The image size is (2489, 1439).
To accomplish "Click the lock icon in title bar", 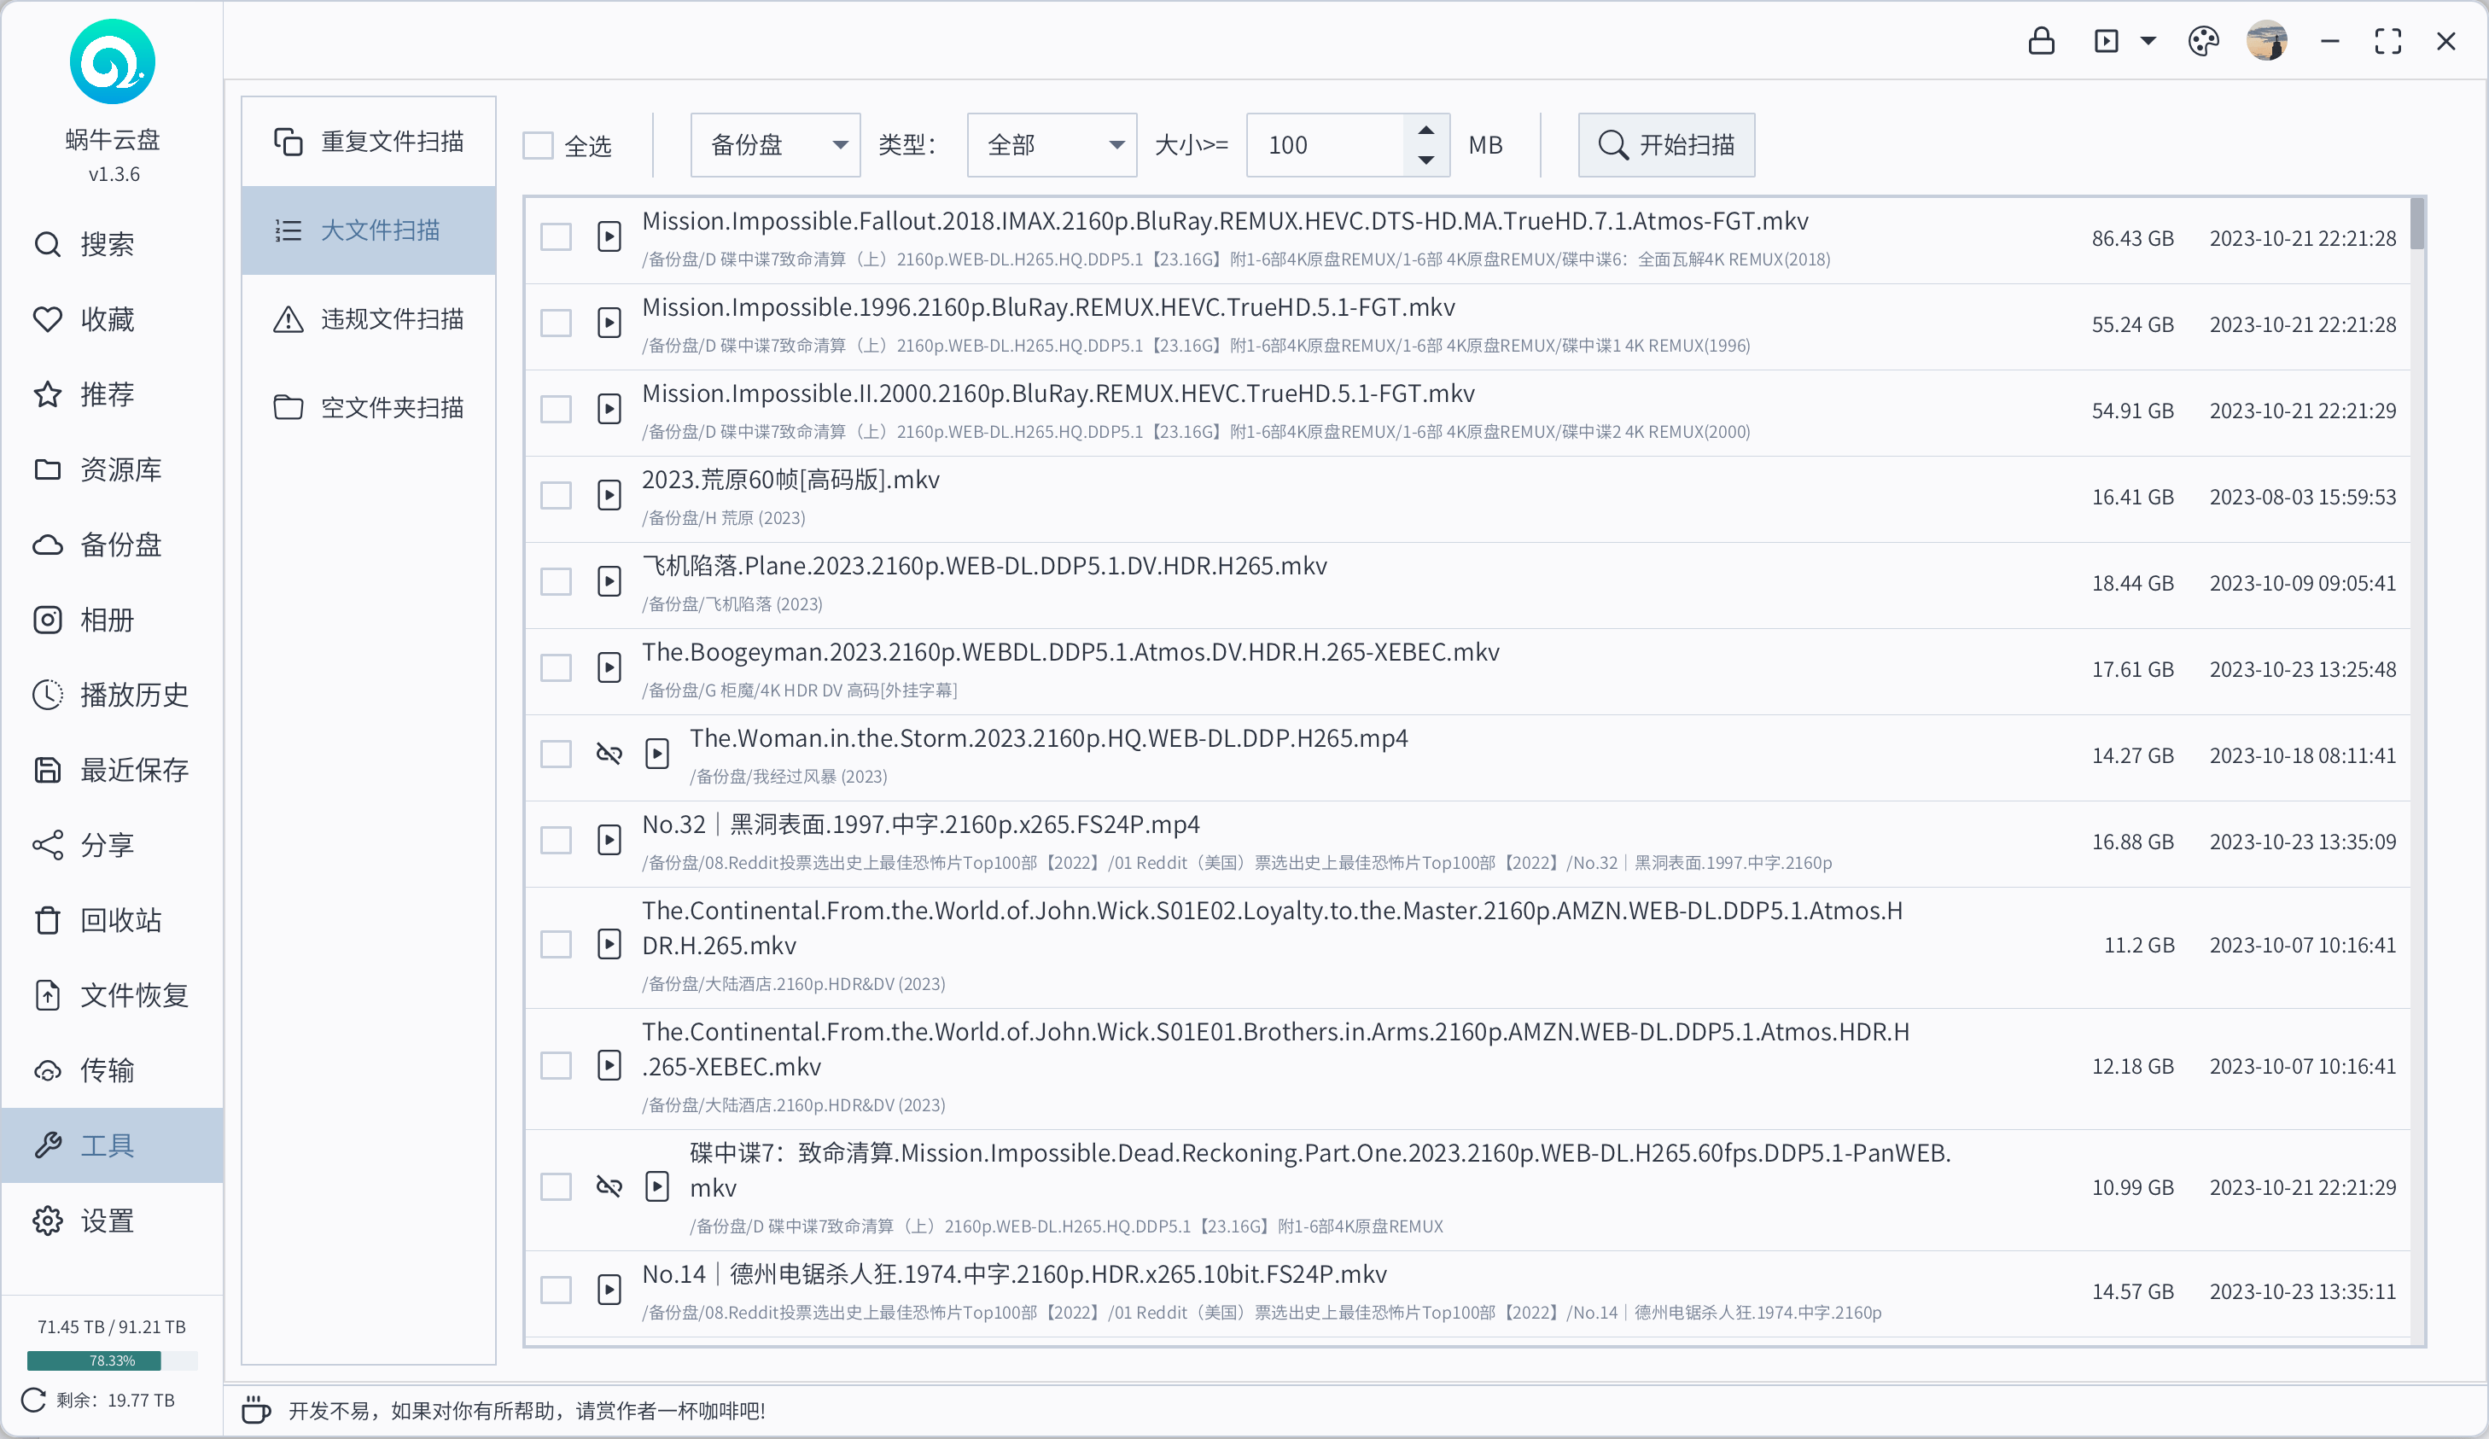I will (2041, 42).
